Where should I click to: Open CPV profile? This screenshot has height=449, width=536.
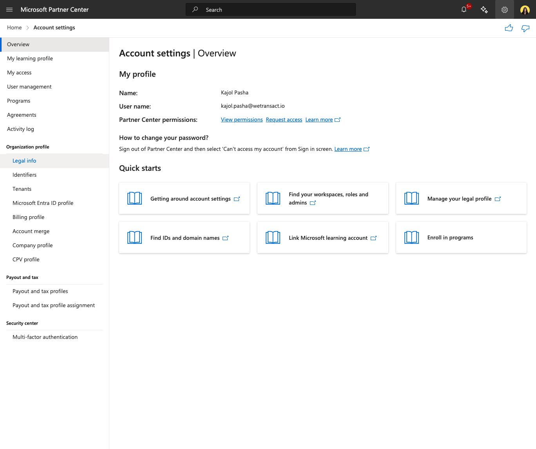coord(54,259)
